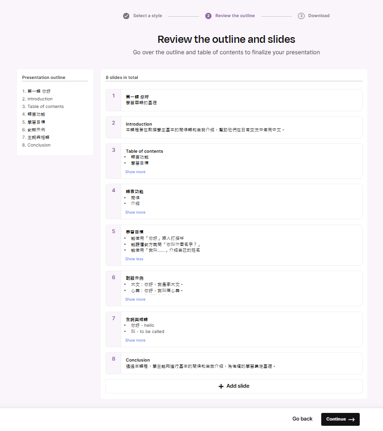Collapse slide 5 using Show less
This screenshot has width=383, height=431.
click(134, 259)
